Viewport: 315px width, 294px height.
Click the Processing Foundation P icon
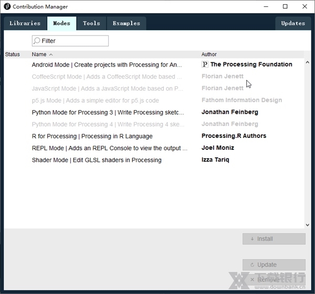(205, 64)
